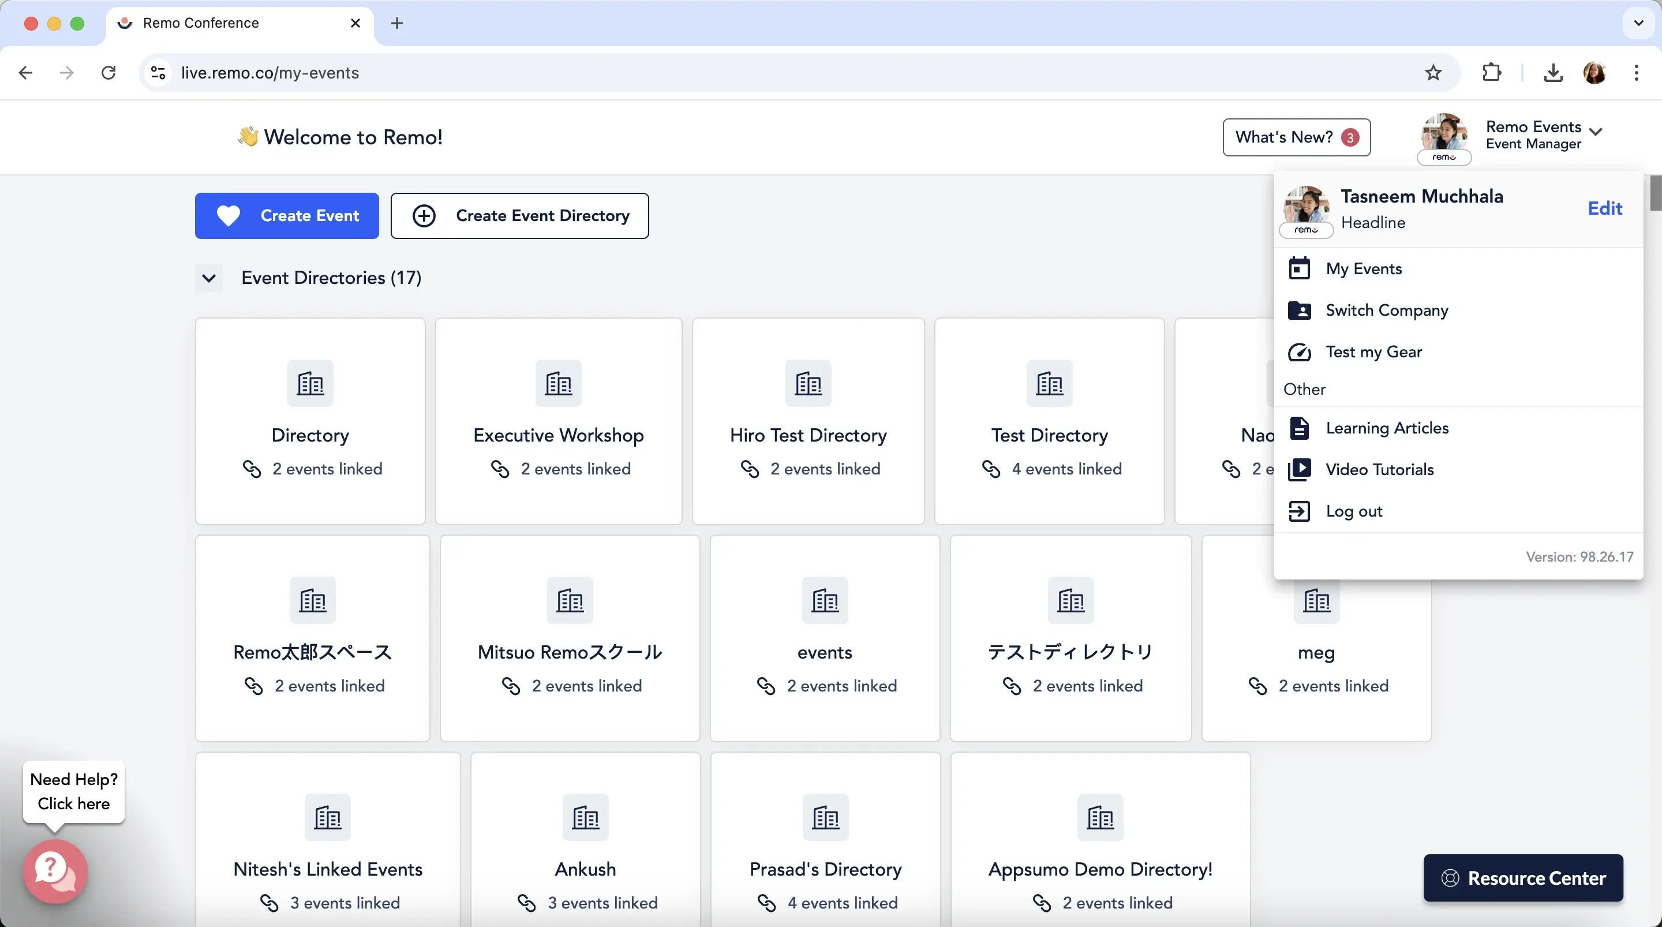This screenshot has width=1662, height=927.
Task: Select Log out in the profile menu
Action: pos(1459,511)
